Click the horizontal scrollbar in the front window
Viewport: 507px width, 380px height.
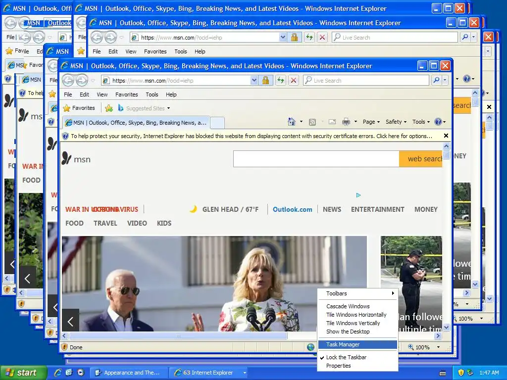coord(178,336)
